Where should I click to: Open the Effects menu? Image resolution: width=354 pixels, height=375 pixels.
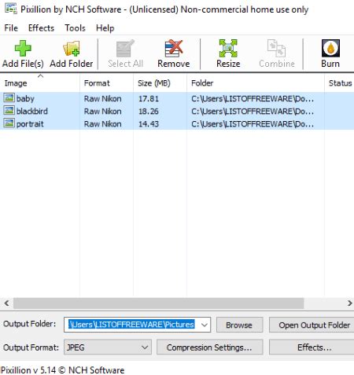[x=41, y=28]
